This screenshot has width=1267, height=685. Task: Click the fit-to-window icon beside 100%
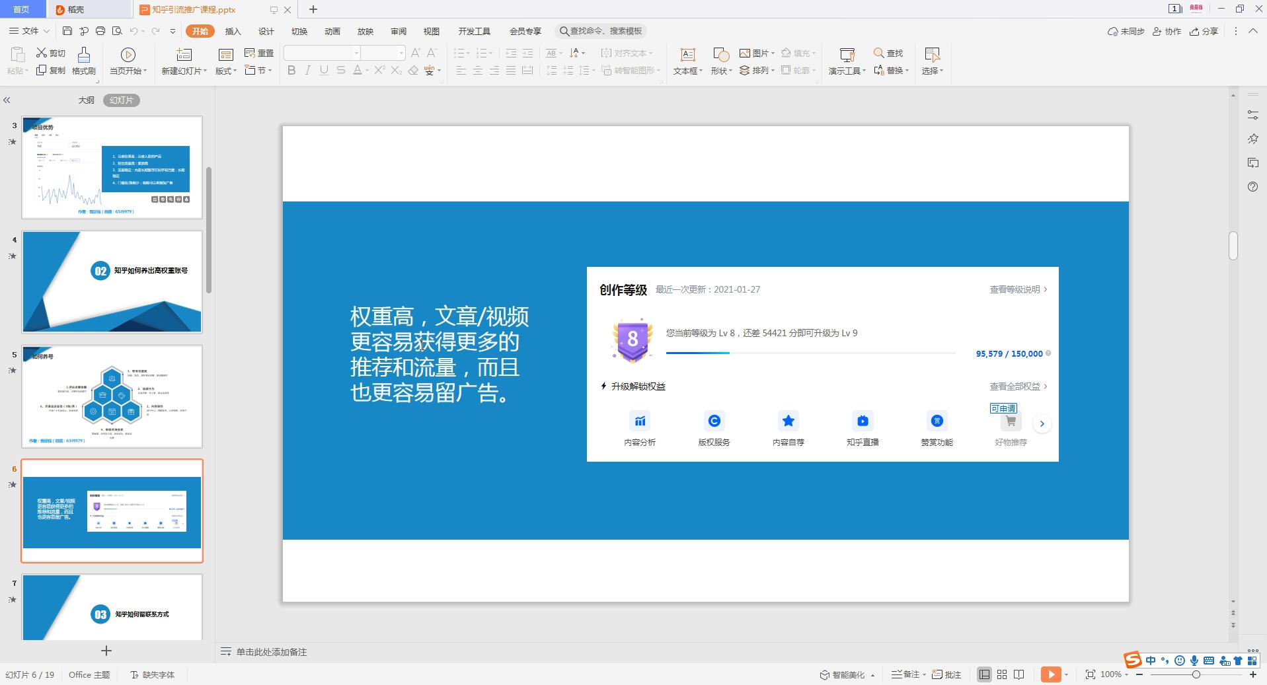tap(1091, 674)
